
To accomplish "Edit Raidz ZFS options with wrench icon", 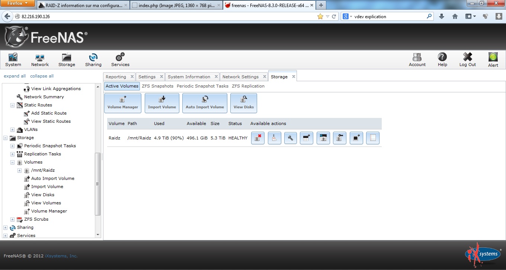I will [291, 138].
